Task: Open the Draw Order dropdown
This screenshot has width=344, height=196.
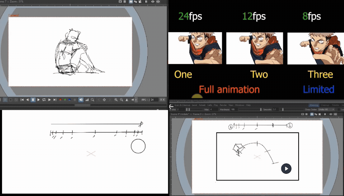Action: [326, 110]
